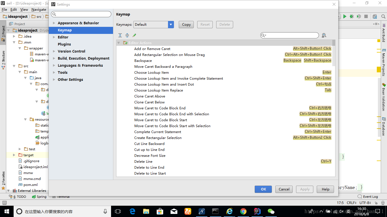Click the Expand All icon in Keymap

tap(120, 35)
